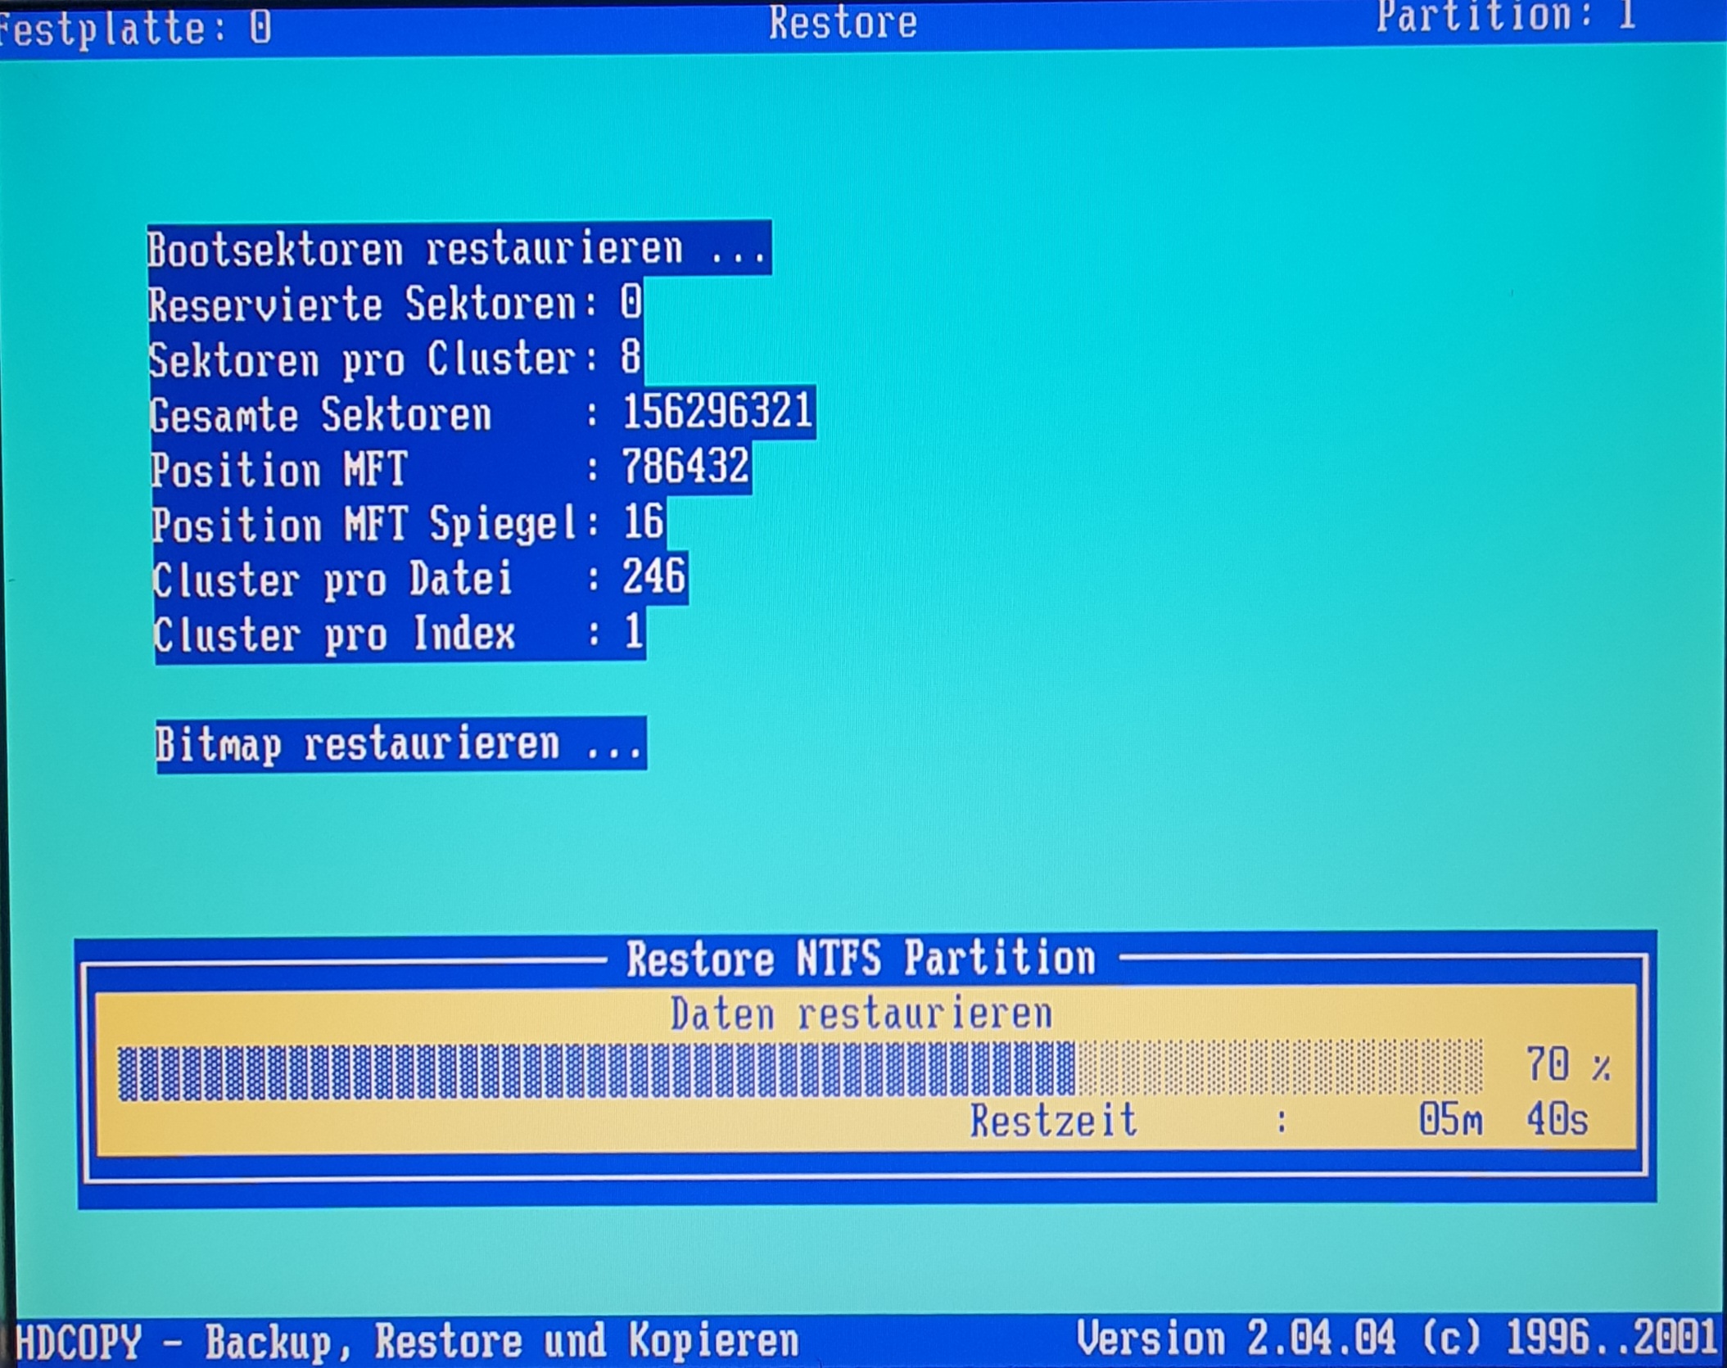The width and height of the screenshot is (1727, 1368).
Task: Click the Restzeit label
Action: pyautogui.click(x=1053, y=1121)
